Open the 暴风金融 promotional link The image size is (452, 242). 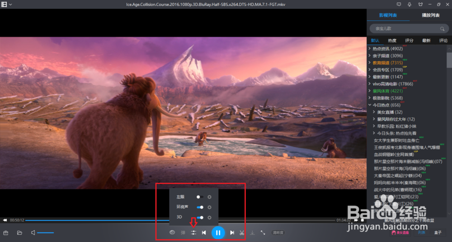[410, 220]
